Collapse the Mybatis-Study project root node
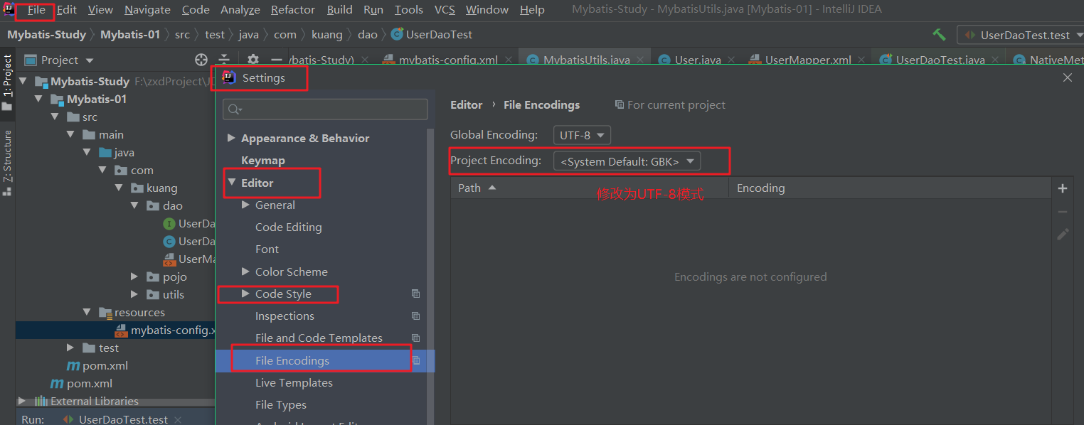This screenshot has width=1084, height=425. tap(23, 82)
